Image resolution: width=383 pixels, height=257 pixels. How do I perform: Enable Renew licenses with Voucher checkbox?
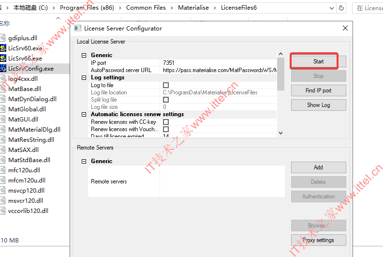click(x=166, y=129)
